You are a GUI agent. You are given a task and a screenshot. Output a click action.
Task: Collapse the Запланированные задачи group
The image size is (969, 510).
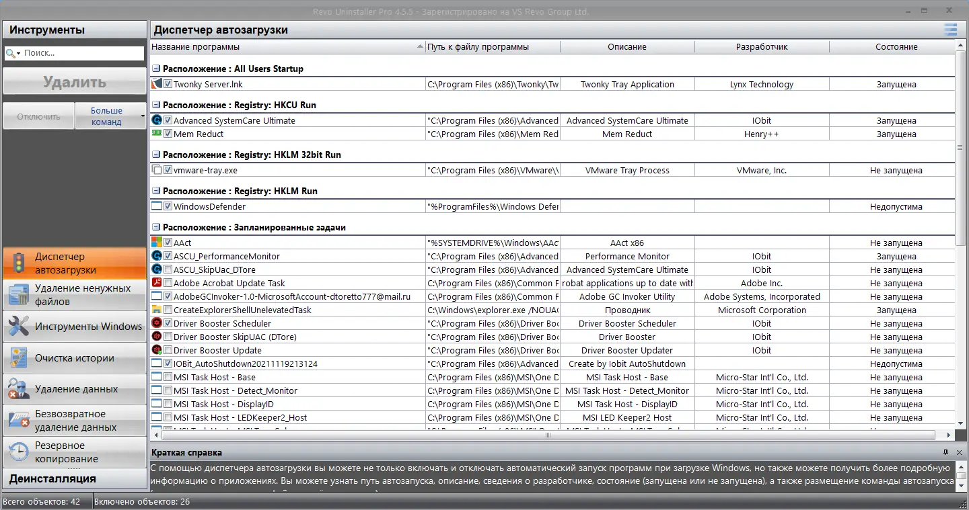pos(156,227)
